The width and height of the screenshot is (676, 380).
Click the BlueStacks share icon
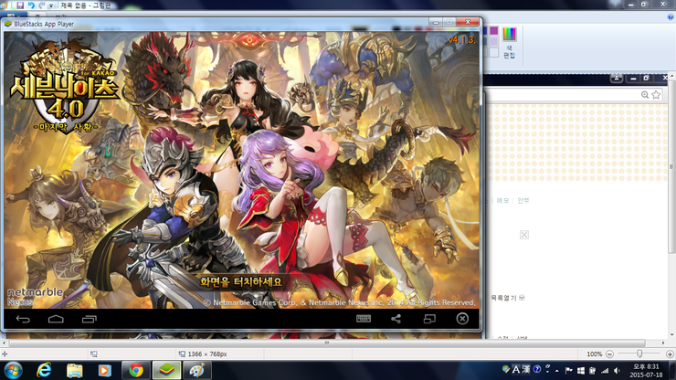click(x=396, y=319)
